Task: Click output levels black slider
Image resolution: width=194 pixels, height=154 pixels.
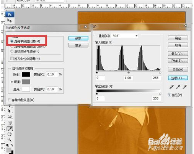Action: tap(97, 94)
